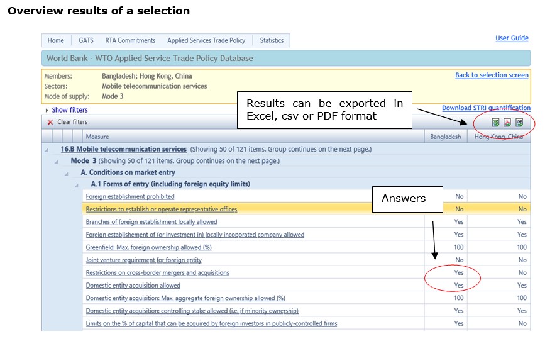Export results to PDF
The height and width of the screenshot is (341, 545).
click(x=507, y=123)
